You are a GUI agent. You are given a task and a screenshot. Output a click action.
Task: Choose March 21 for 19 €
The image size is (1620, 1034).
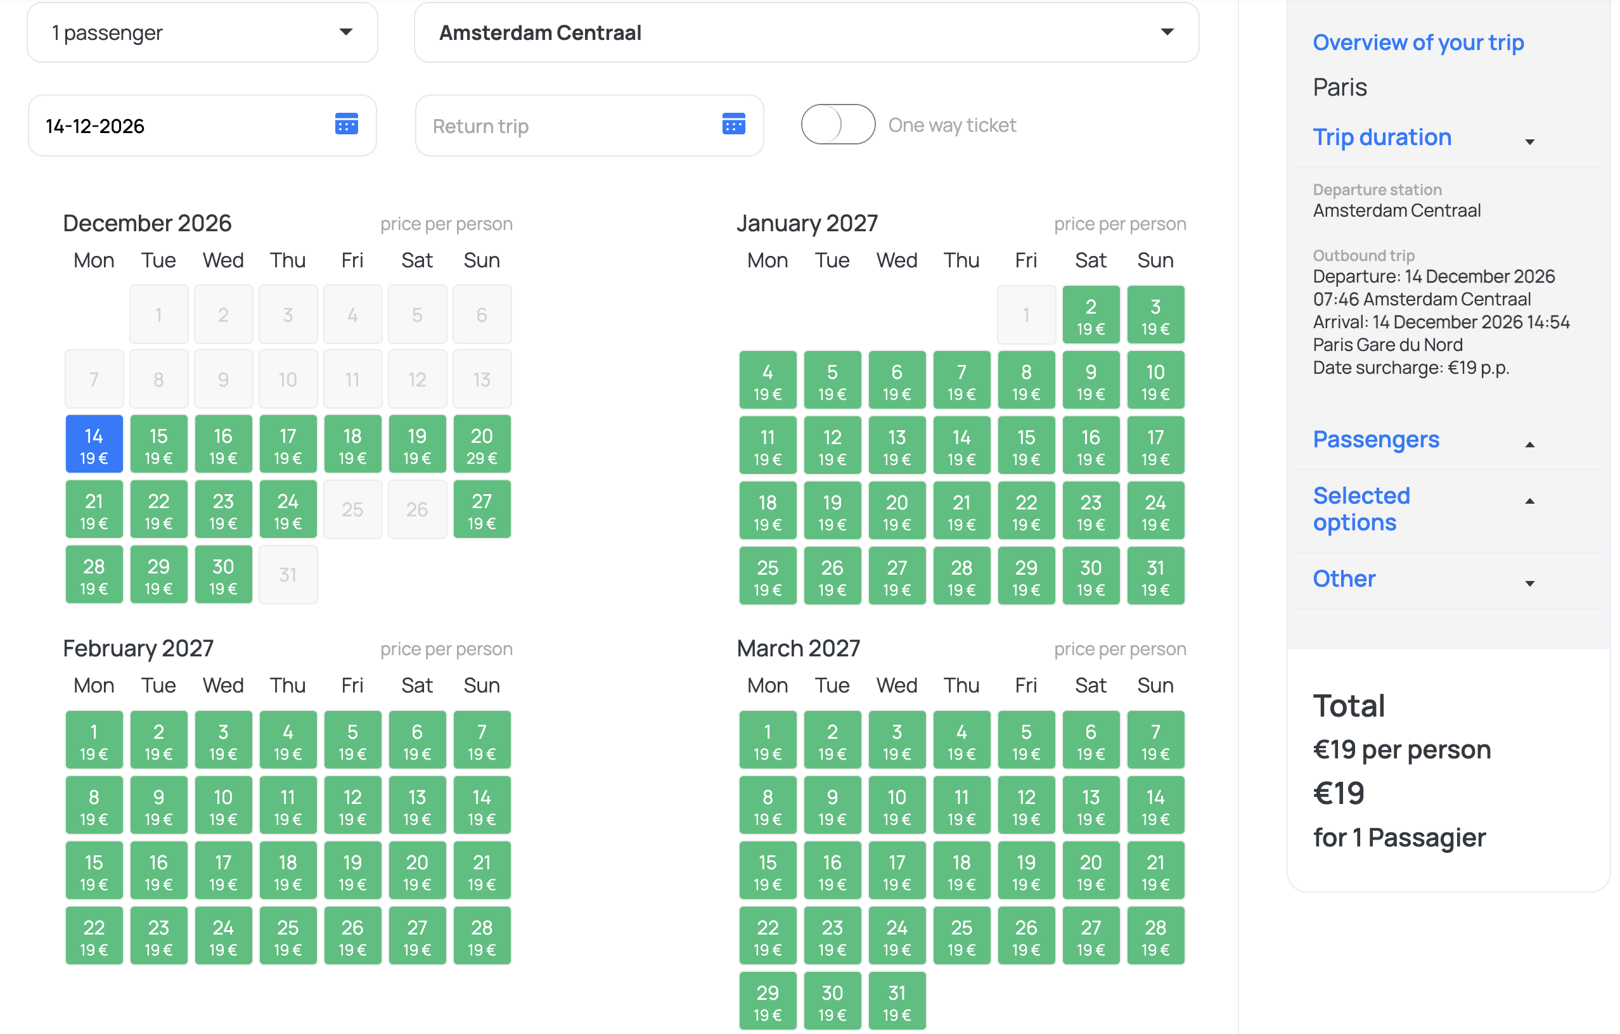tap(1155, 871)
